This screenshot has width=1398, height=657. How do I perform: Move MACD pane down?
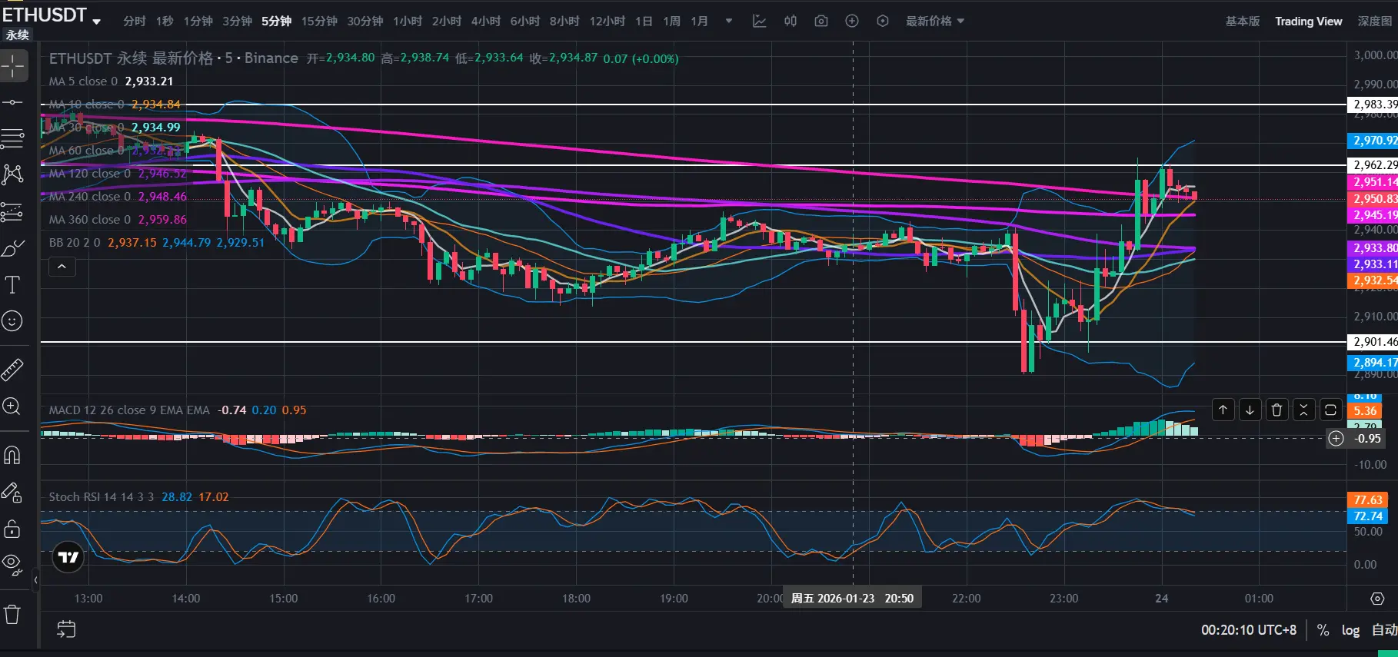click(1250, 410)
